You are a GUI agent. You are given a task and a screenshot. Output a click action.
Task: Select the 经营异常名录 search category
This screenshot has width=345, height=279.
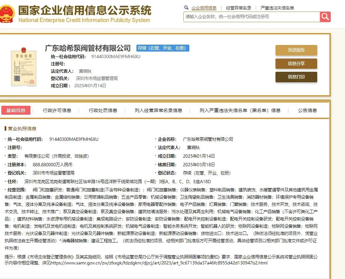coord(238,8)
